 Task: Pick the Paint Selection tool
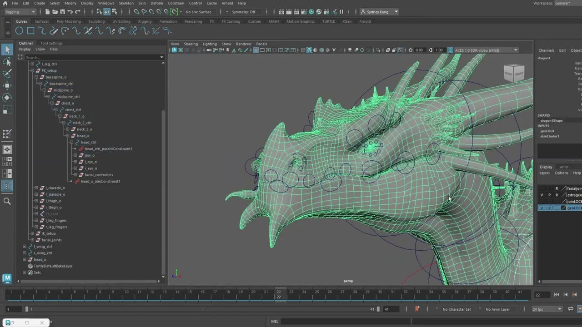7,73
